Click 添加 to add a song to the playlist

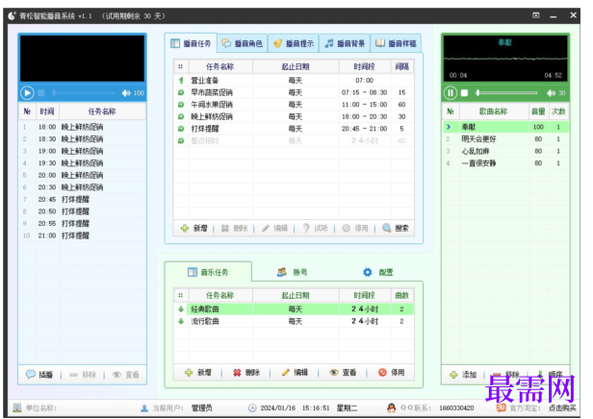464,374
